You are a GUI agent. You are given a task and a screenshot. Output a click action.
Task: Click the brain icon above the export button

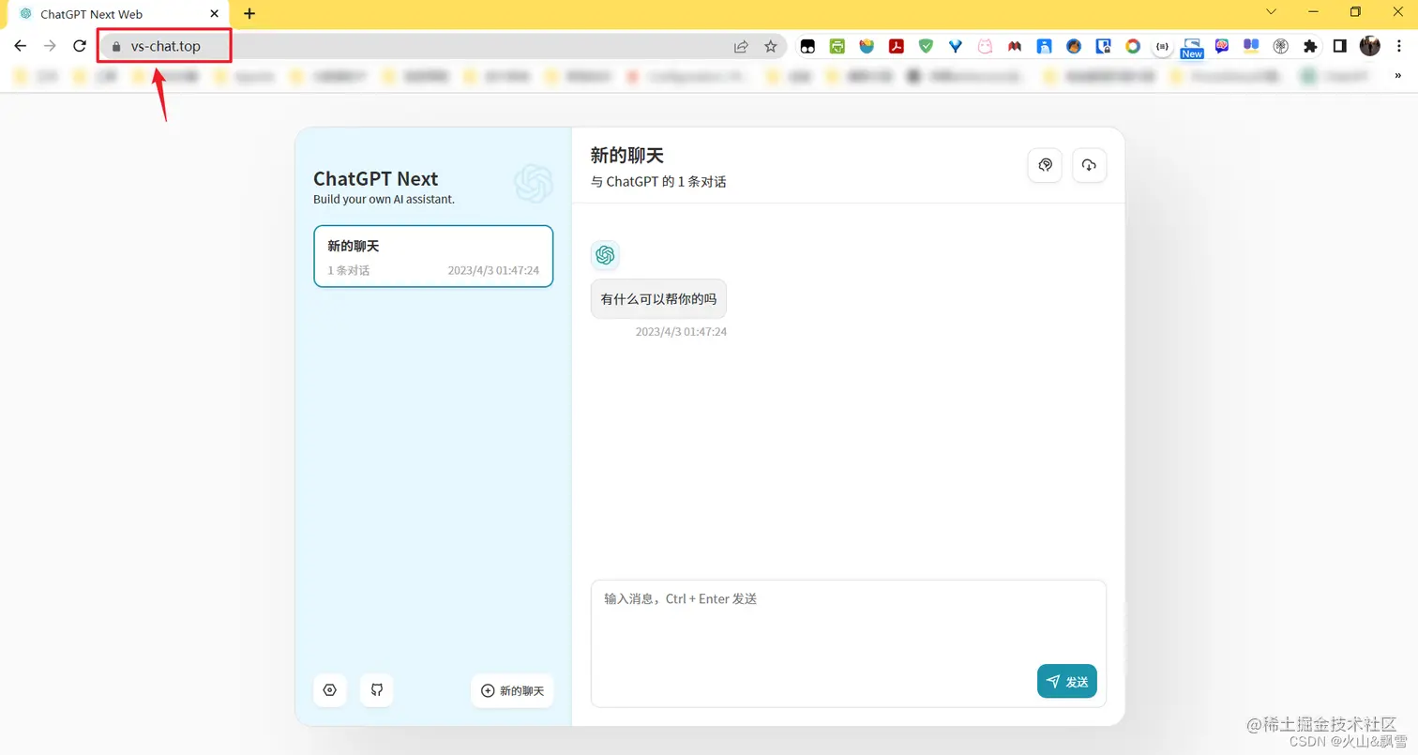(1045, 165)
